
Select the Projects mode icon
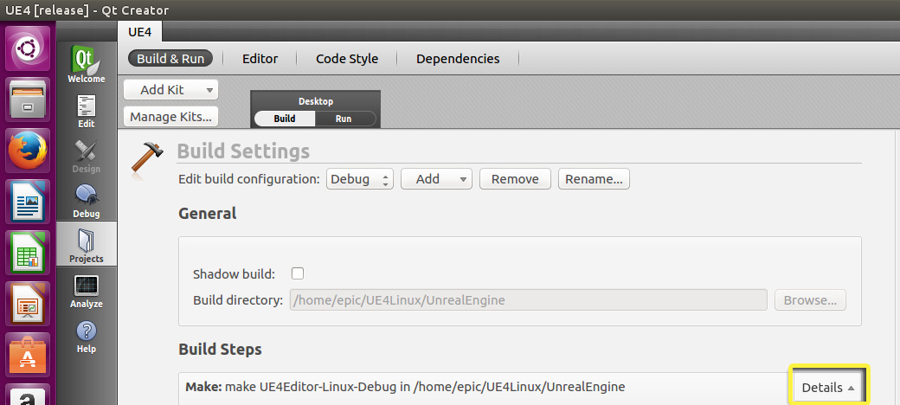tap(86, 245)
